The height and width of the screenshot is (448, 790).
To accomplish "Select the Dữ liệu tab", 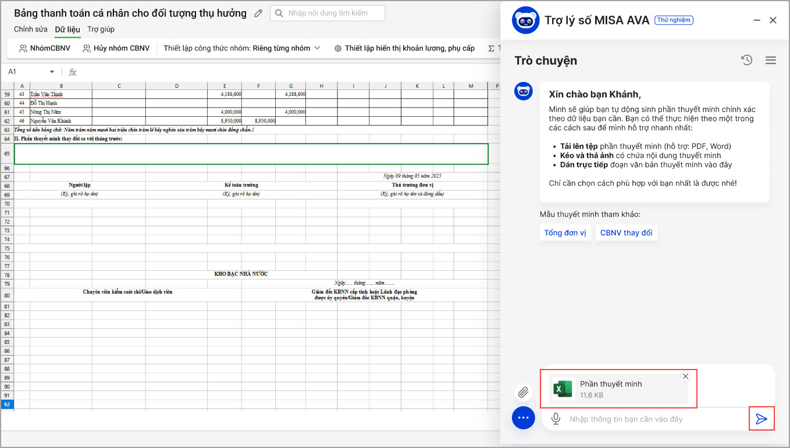I will (x=67, y=29).
